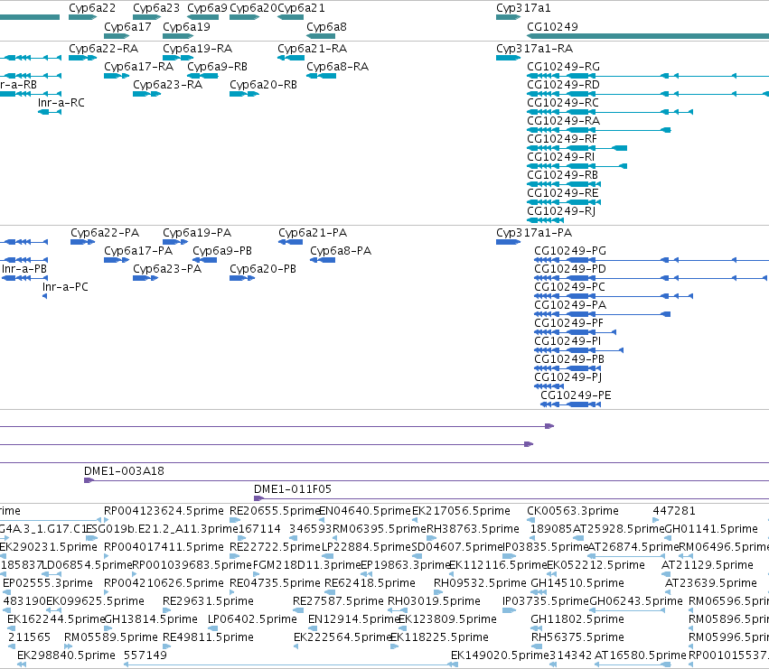The image size is (769, 669).
Task: Open transcript Cyp6a19-RA
Action: [x=197, y=49]
